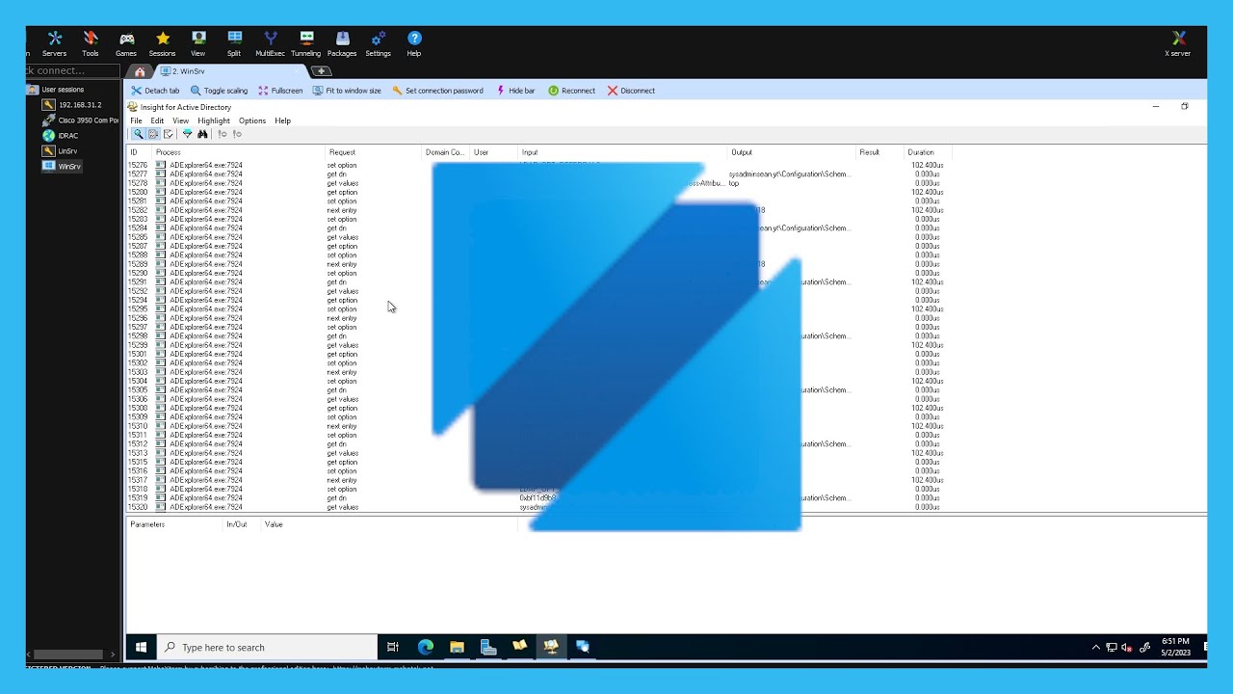1233x694 pixels.
Task: Open the Servers tool in MobaXterm
Action: pyautogui.click(x=55, y=43)
